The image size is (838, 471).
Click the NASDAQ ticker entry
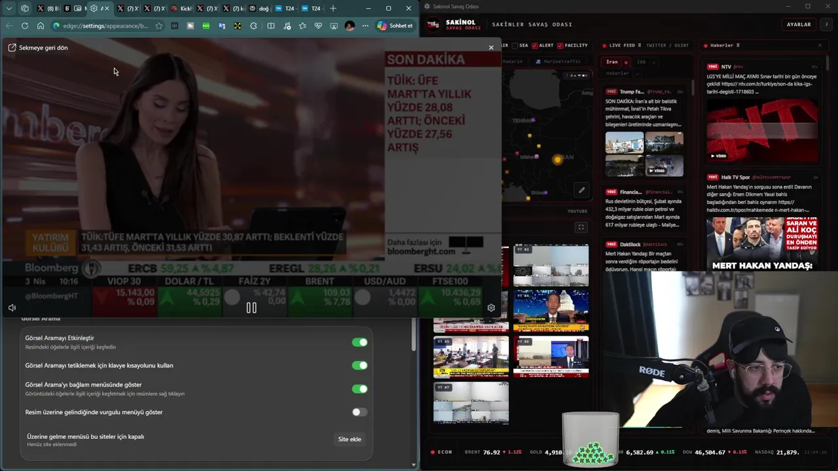(x=777, y=452)
